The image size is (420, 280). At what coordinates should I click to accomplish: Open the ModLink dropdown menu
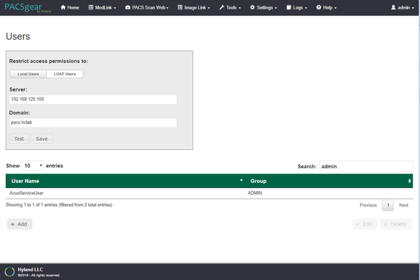coord(102,7)
